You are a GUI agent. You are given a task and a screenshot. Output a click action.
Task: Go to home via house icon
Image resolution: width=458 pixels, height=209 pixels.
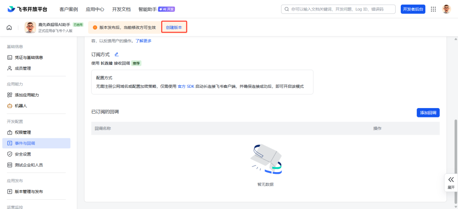click(x=9, y=28)
